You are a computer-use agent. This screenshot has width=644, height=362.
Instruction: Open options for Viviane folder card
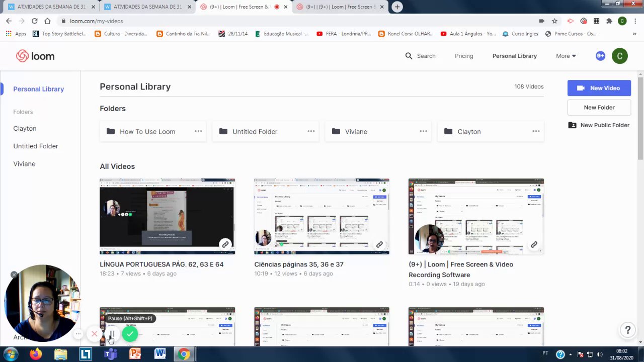click(423, 131)
